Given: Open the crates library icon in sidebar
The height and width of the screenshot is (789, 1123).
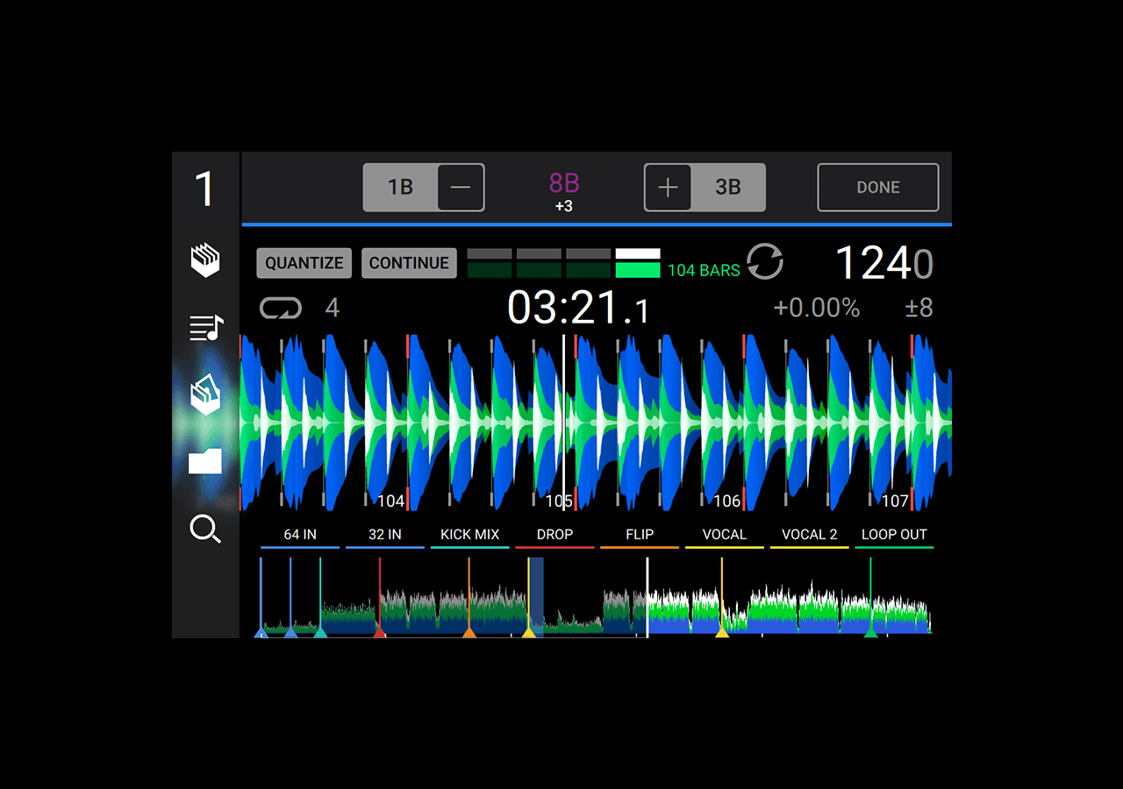Looking at the screenshot, I should 205,261.
